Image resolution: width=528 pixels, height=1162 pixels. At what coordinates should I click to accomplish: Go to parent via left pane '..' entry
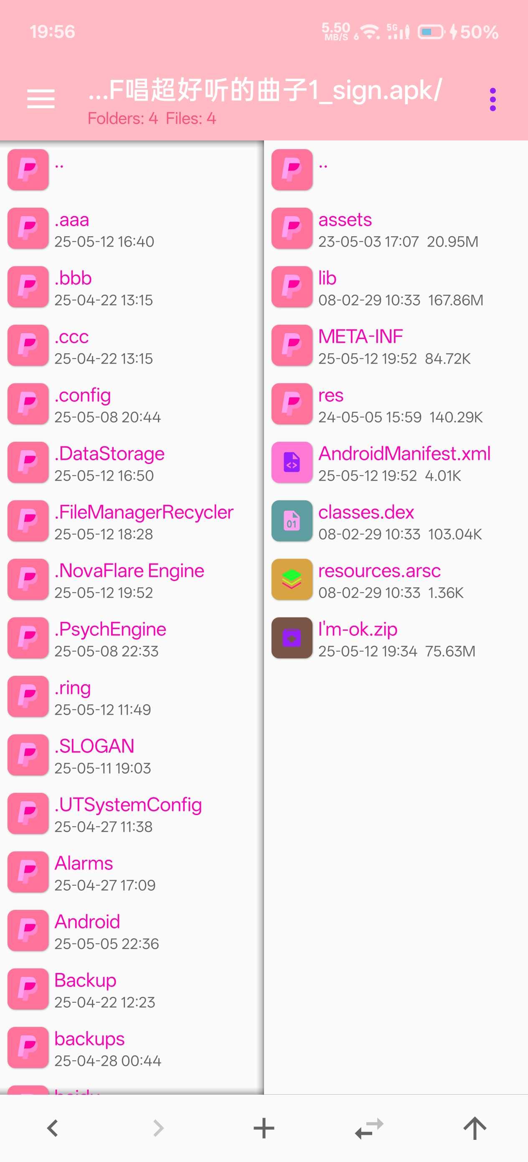point(132,170)
